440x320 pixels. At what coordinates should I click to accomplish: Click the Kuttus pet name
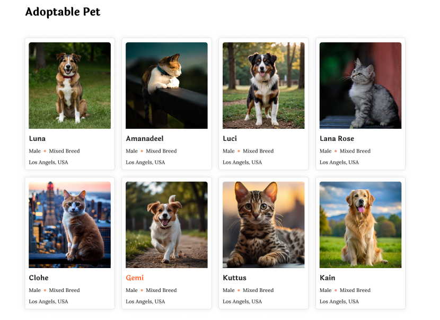pyautogui.click(x=234, y=278)
